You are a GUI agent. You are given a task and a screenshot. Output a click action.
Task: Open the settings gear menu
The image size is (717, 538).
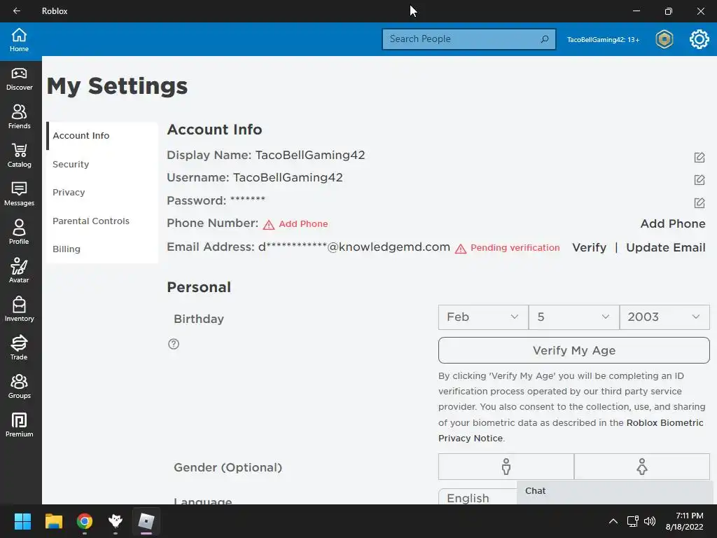pos(699,39)
